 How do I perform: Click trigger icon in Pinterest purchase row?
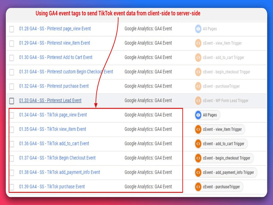pos(198,86)
